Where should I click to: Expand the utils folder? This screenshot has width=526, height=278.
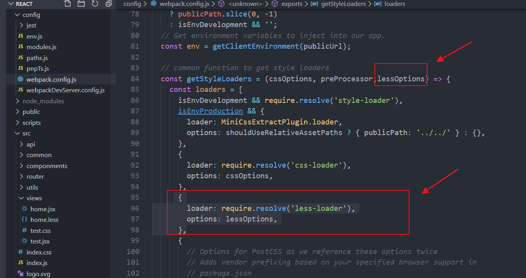pos(21,187)
